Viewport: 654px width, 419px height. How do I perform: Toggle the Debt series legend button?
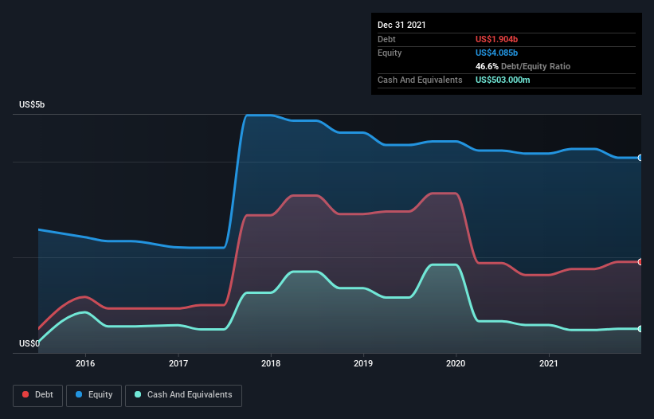(x=38, y=395)
